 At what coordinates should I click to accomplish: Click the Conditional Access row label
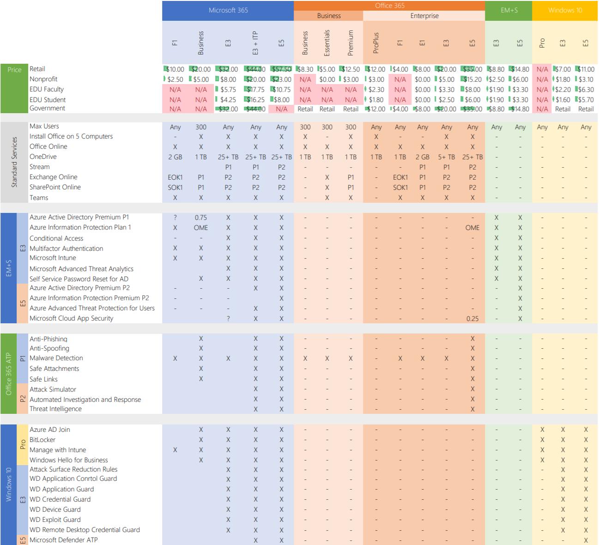(x=56, y=238)
